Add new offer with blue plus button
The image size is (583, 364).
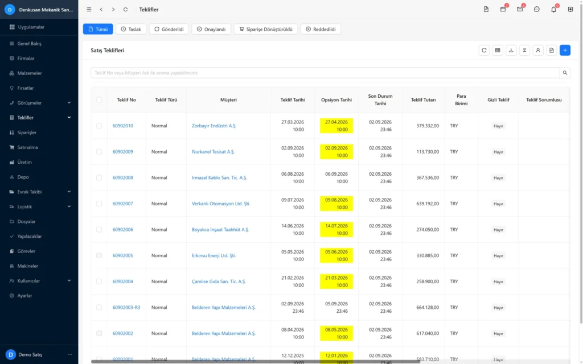(565, 50)
